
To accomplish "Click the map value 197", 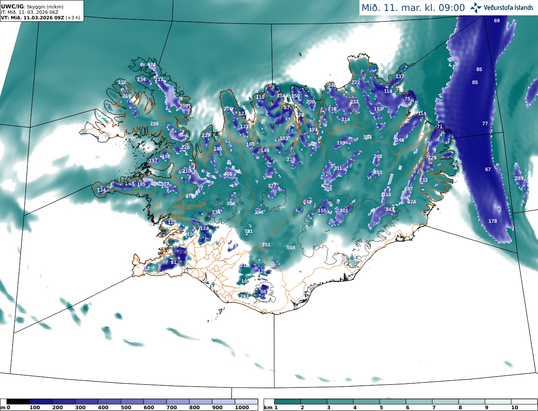I will point(153,161).
